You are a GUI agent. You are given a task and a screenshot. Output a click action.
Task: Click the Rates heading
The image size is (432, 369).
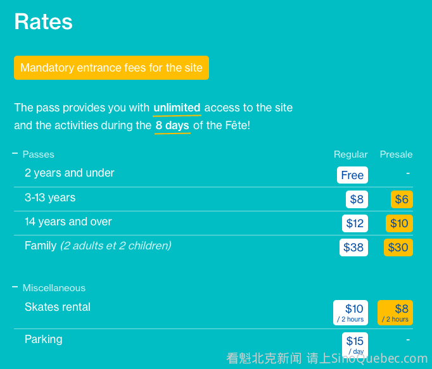tap(43, 22)
